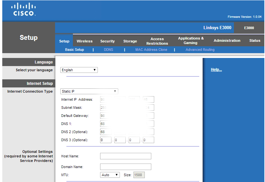The image size is (265, 182).
Task: Open the DDNS sub-tab
Action: point(109,50)
